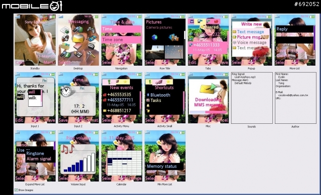This screenshot has height=195, width=321.
Task: Click the camera icon in Desktop preview
Action: pos(65,38)
